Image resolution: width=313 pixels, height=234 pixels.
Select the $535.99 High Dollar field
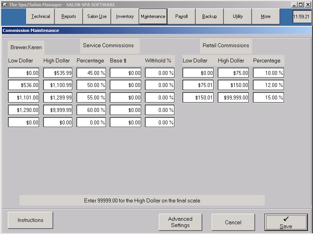coord(58,73)
